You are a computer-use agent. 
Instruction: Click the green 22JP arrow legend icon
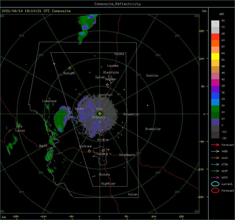215,171
